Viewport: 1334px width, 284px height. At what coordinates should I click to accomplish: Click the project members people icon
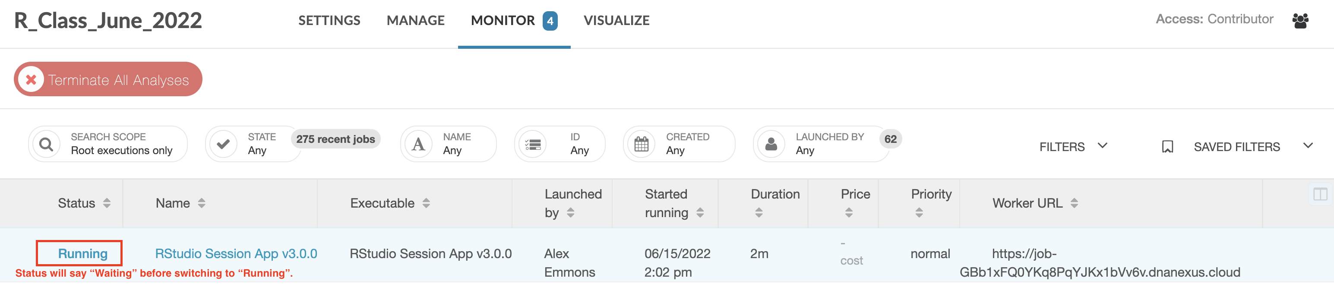[x=1300, y=21]
